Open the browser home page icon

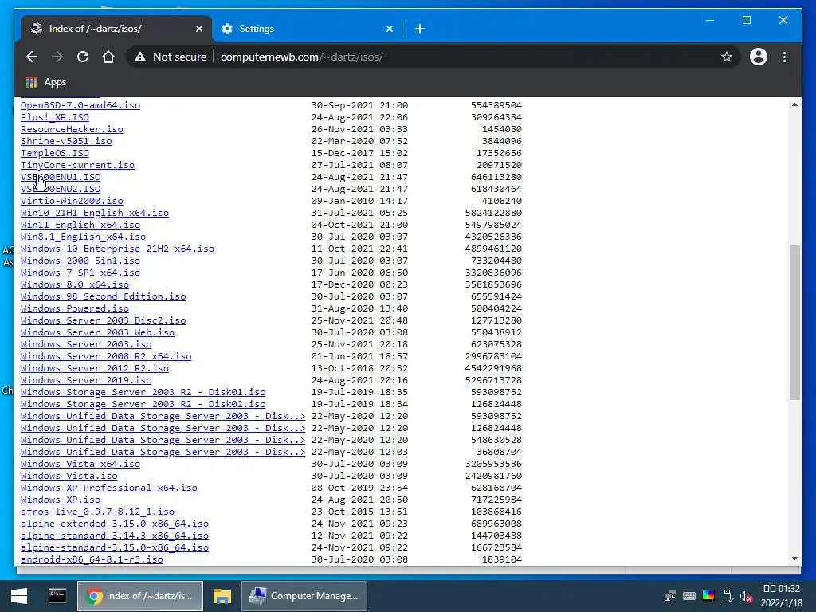tap(108, 57)
